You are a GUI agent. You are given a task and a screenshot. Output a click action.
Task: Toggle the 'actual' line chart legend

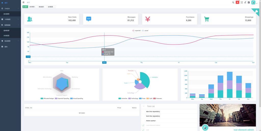[145, 31]
